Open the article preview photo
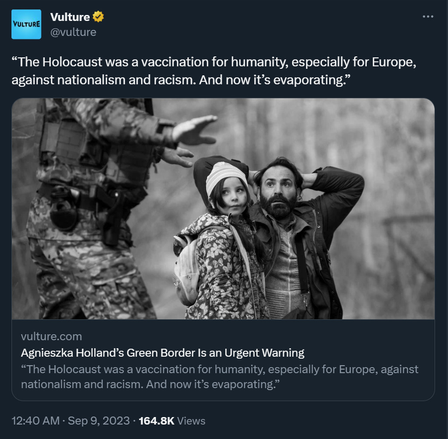The image size is (448, 439). tap(223, 209)
